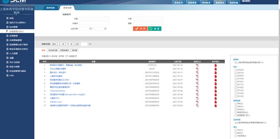Open case titled CBA工资帽的近期局
Screen dimensions: 280x139
(x=58, y=69)
